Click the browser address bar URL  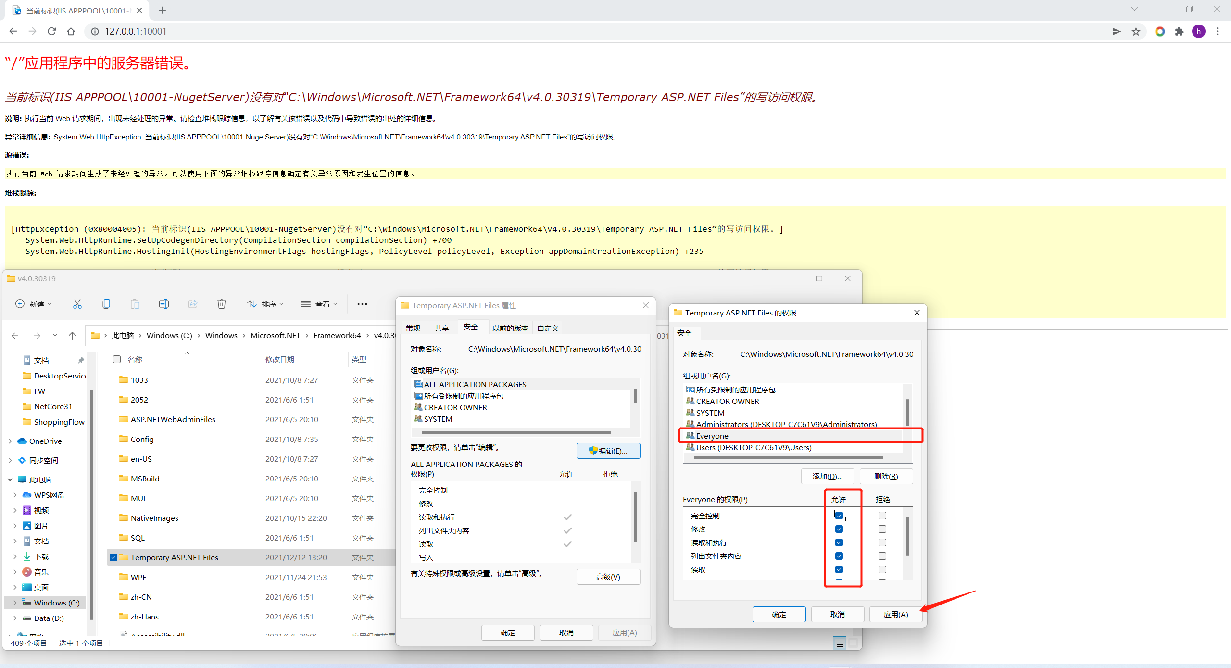click(136, 31)
